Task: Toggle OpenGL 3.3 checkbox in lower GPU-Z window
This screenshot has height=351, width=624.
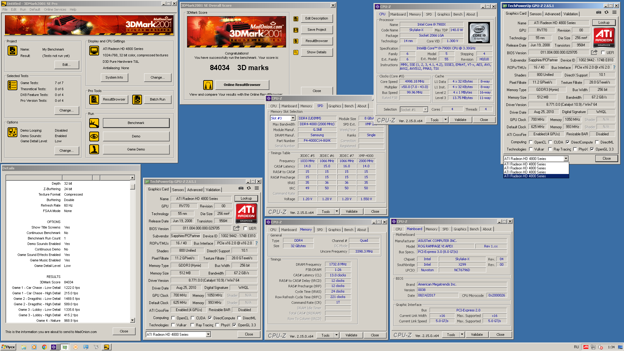Action: point(234,325)
